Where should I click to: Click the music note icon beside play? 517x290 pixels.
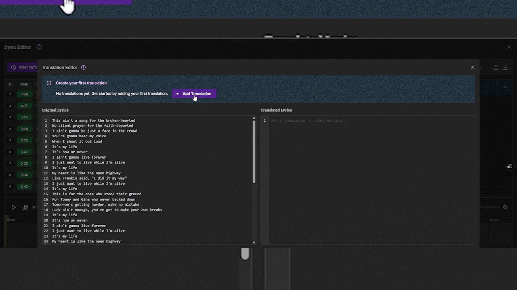click(25, 207)
